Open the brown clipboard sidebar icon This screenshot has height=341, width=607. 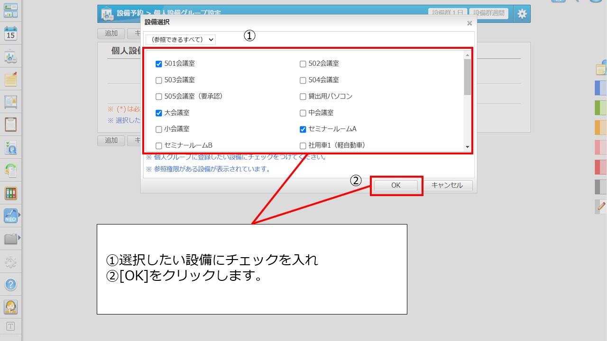[10, 125]
